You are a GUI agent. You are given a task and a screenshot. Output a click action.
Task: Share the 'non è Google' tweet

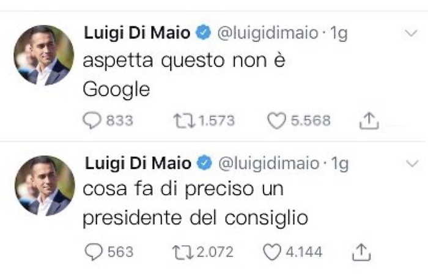click(x=369, y=122)
